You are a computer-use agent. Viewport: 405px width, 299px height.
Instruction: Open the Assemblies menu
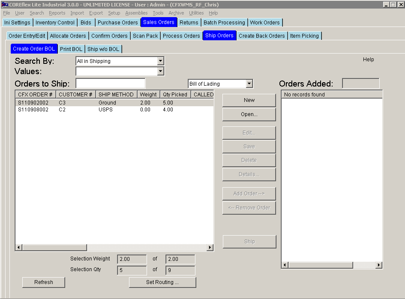pyautogui.click(x=136, y=13)
